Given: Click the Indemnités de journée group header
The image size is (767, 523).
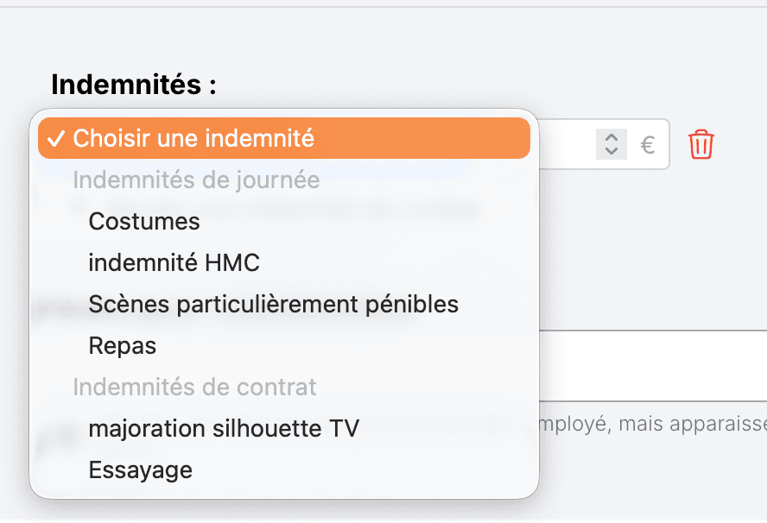Looking at the screenshot, I should click(x=196, y=180).
